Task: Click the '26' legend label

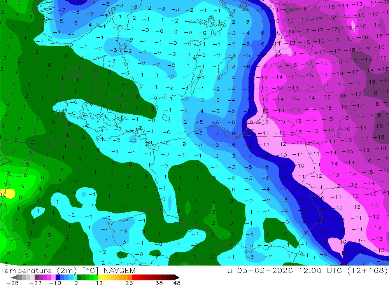Action: (129, 283)
